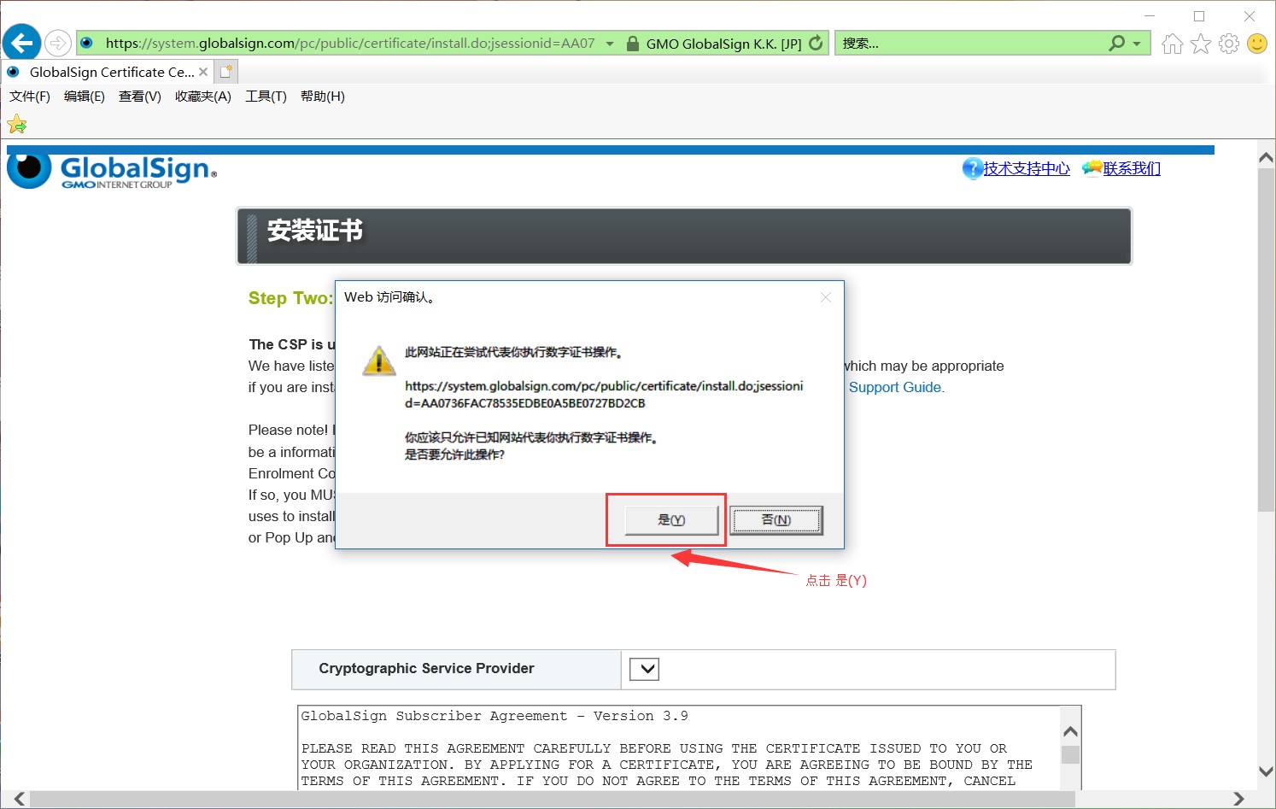Click the search magnifier icon
The height and width of the screenshot is (809, 1276).
point(1117,43)
